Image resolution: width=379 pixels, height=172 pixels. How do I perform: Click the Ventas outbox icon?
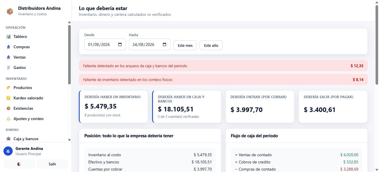(x=8, y=57)
